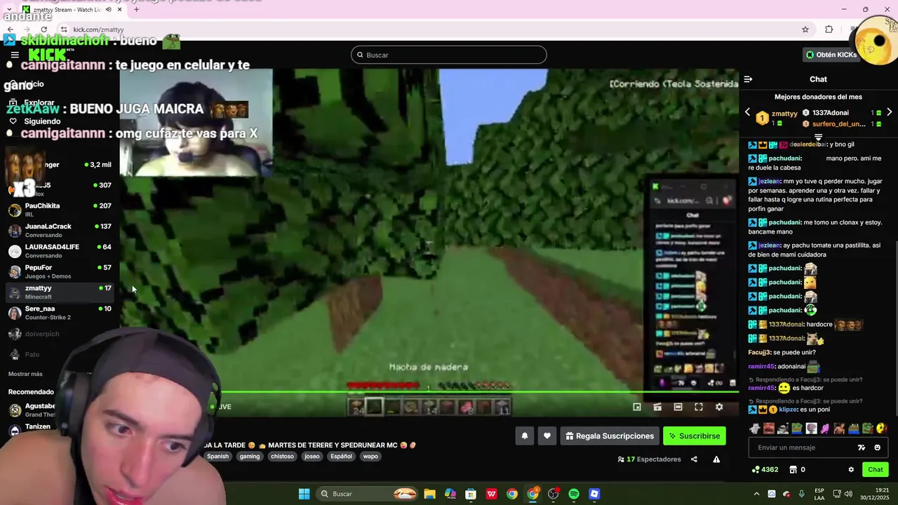The image size is (898, 505).
Task: Show hidden system tray icons
Action: tap(756, 494)
